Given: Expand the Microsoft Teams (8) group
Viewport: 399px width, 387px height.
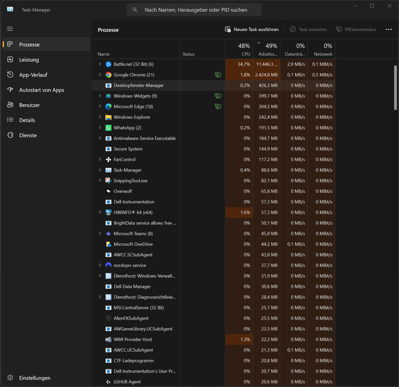Looking at the screenshot, I should (100, 234).
